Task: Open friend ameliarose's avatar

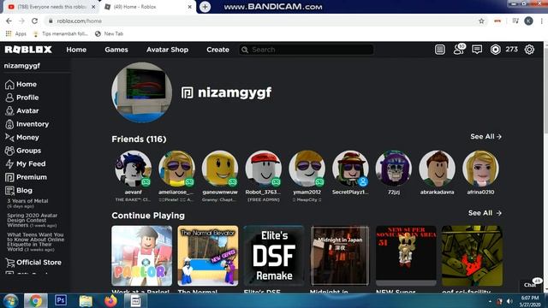Action: (176, 169)
